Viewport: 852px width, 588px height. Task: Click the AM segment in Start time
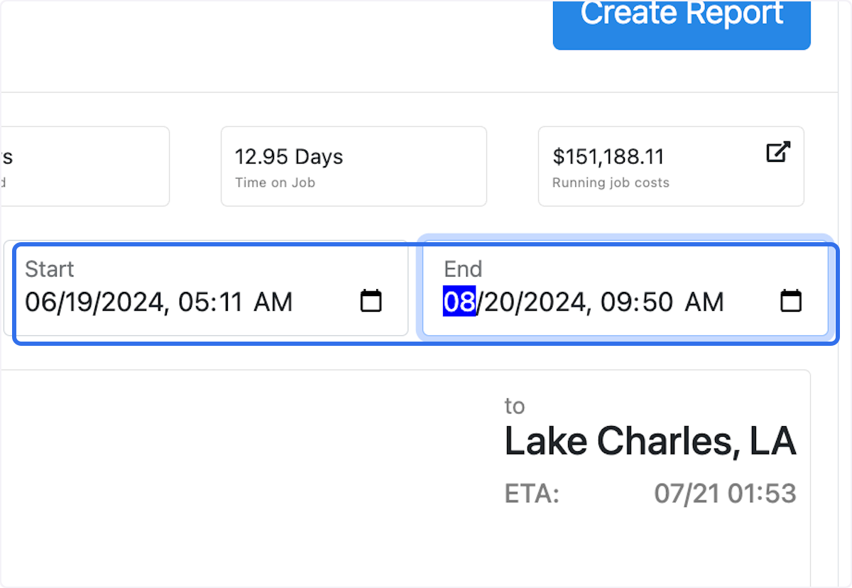click(x=273, y=303)
